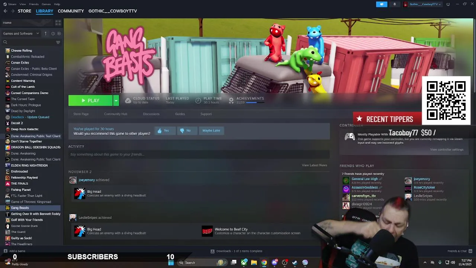Image resolution: width=476 pixels, height=268 pixels.
Task: Click the Home library button
Action: pos(27,23)
